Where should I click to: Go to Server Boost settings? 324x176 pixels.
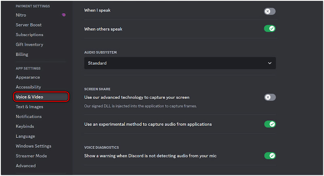tap(29, 25)
